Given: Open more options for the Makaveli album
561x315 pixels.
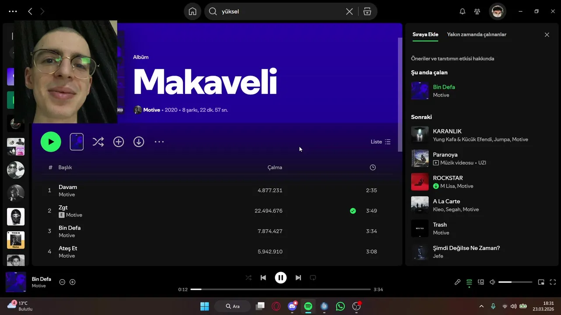Looking at the screenshot, I should [159, 142].
